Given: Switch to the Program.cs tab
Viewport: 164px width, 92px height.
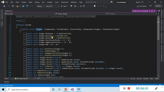Looking at the screenshot, I should pyautogui.click(x=8, y=11).
